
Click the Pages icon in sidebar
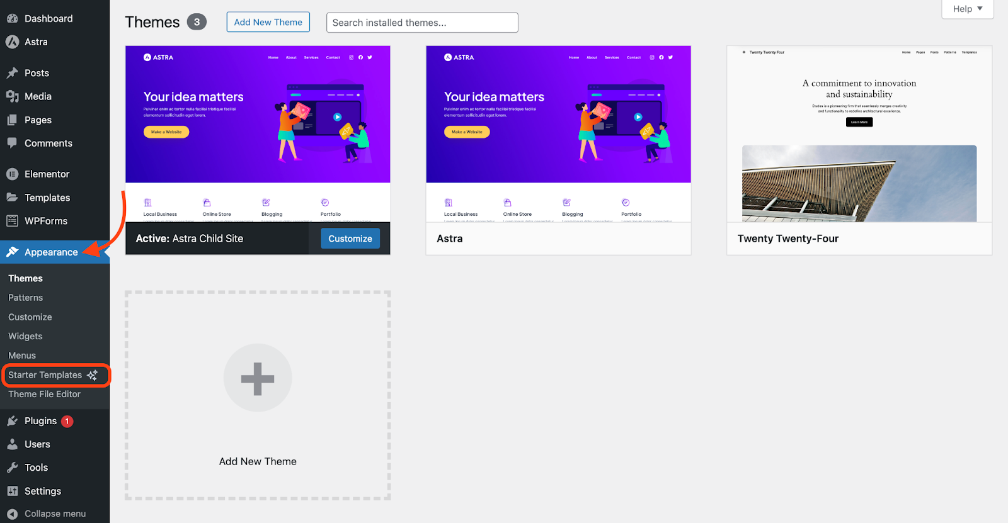(12, 120)
